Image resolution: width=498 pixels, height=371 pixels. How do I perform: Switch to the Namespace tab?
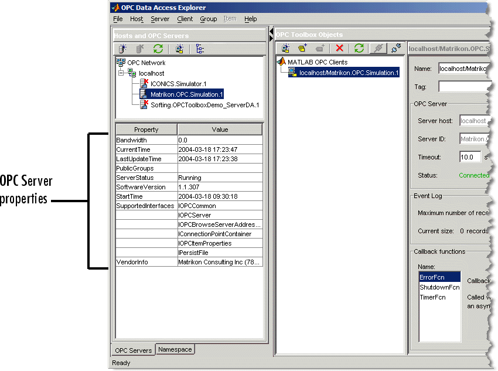coord(175,349)
